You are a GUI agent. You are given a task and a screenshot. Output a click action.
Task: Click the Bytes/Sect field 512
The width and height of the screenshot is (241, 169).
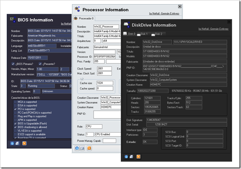point(194,102)
